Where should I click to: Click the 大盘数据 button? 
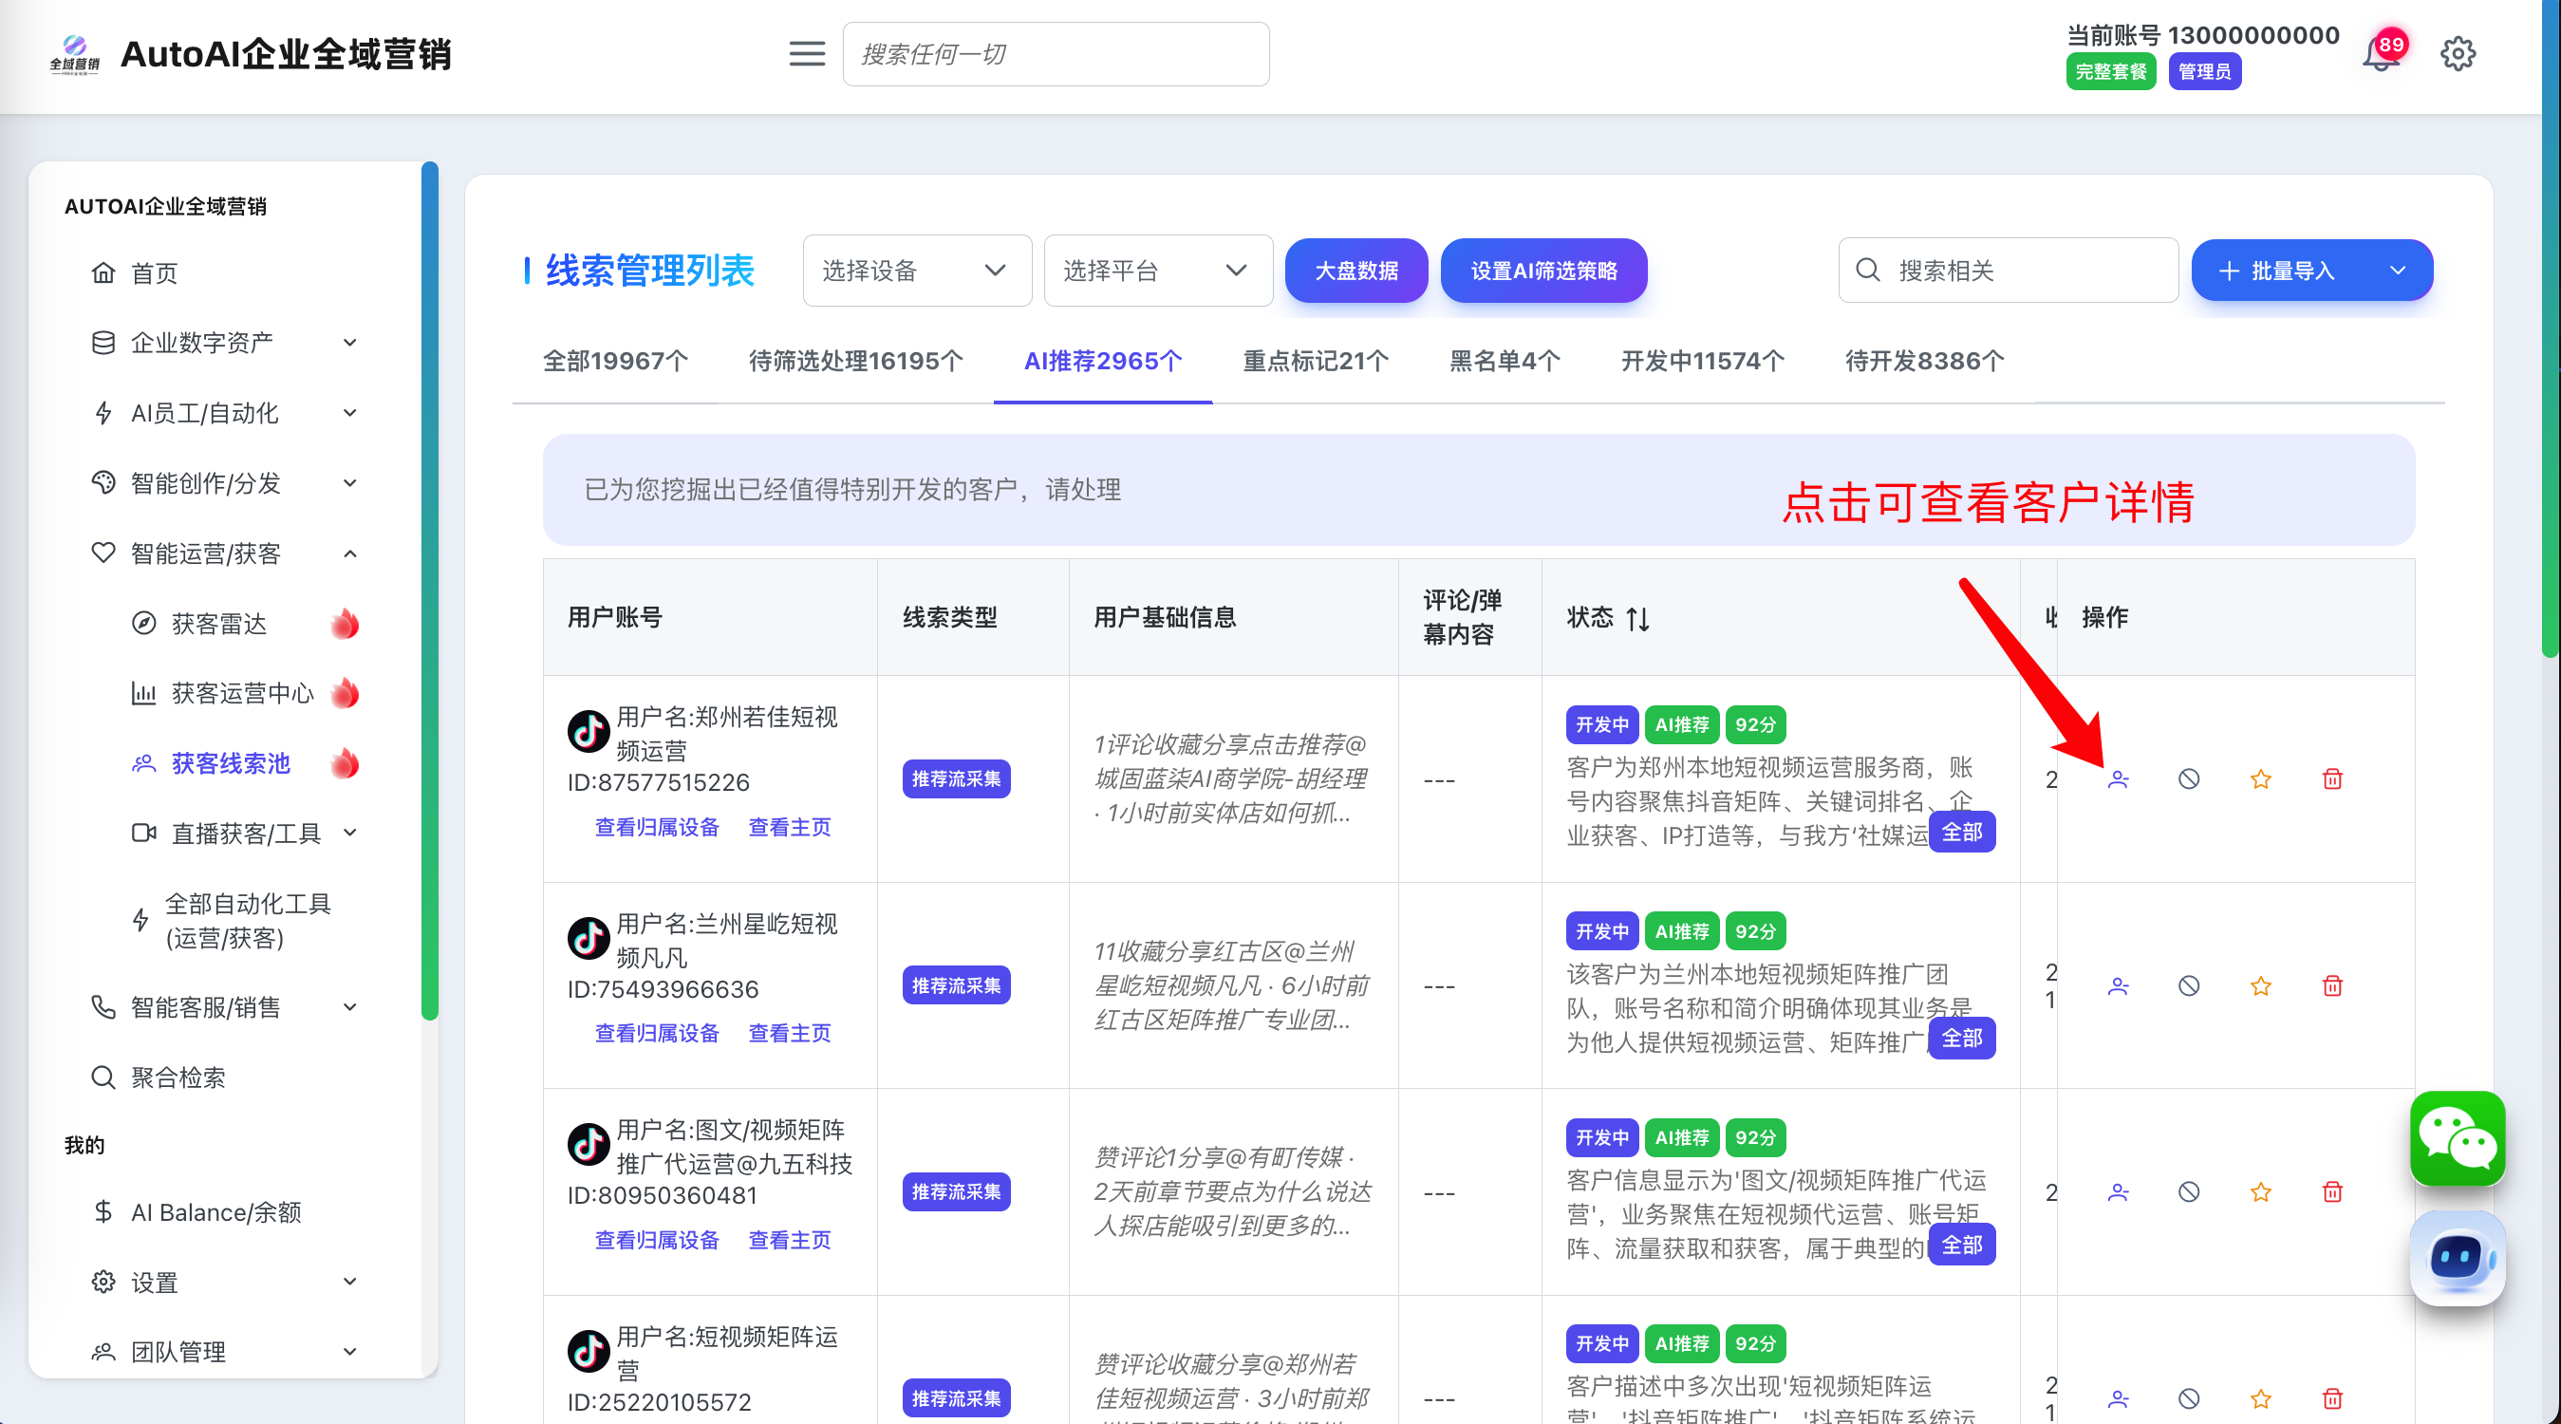point(1355,271)
